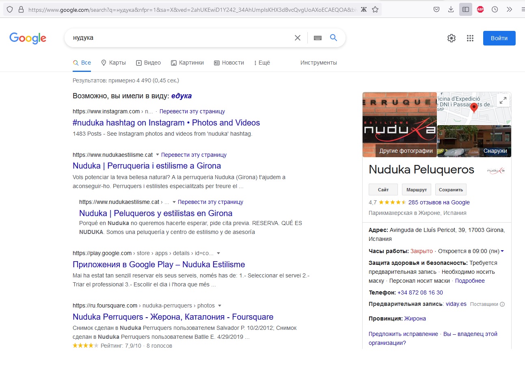Image resolution: width=525 pixels, height=366 pixels.
Task: Open Google settings gear icon
Action: pos(451,38)
